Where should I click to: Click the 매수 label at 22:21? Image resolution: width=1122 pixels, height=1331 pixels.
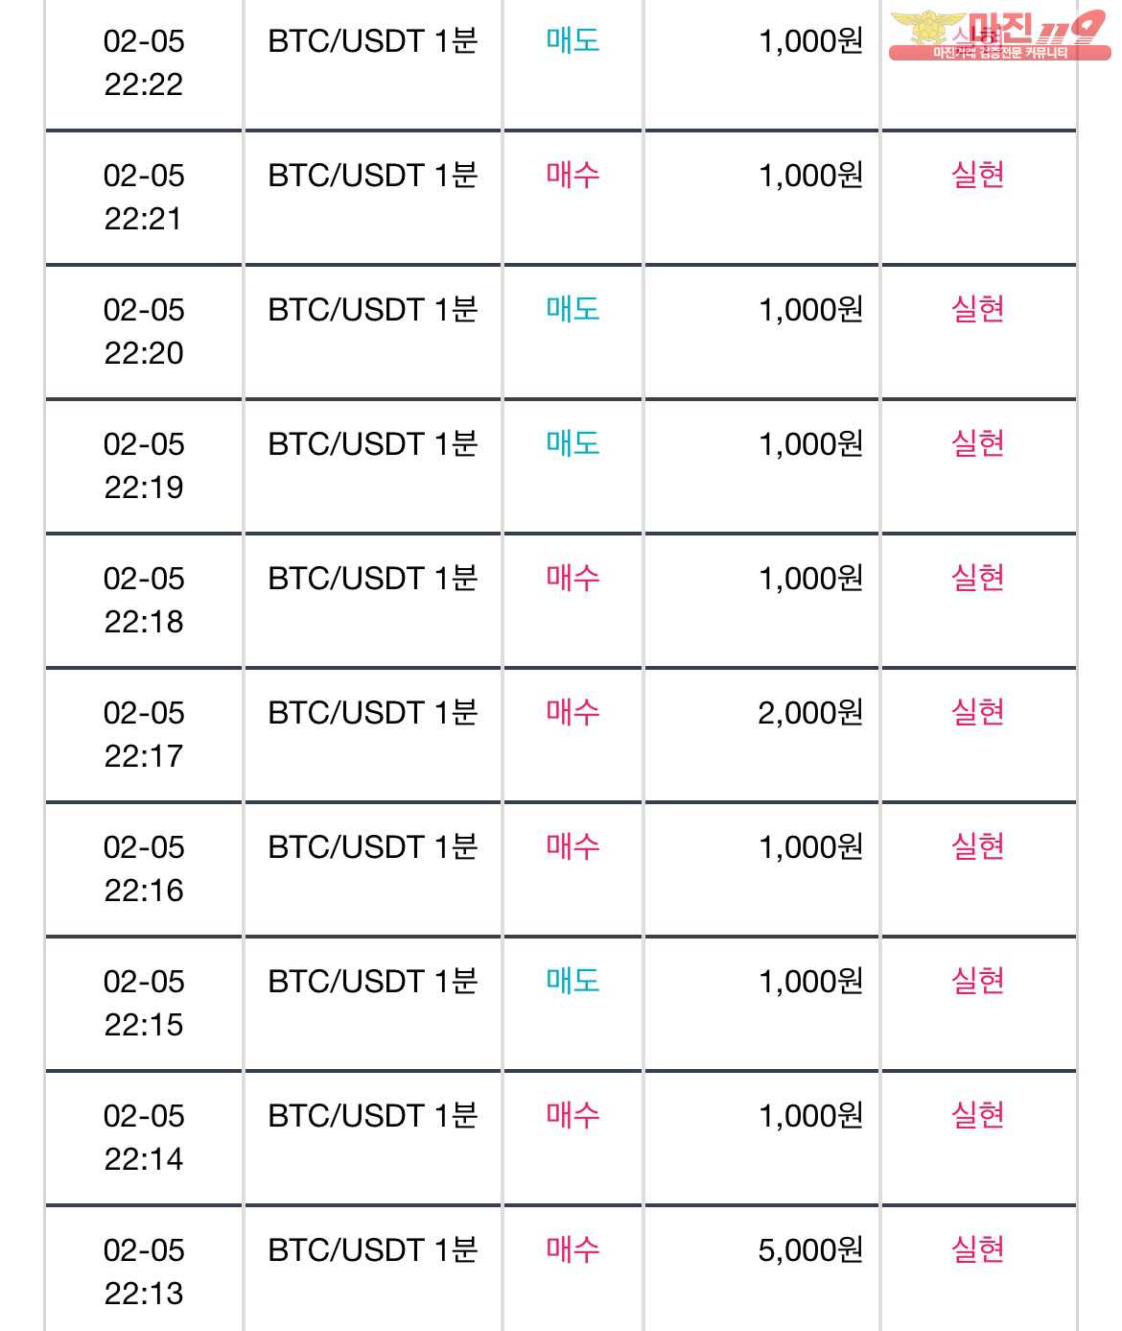tap(573, 175)
